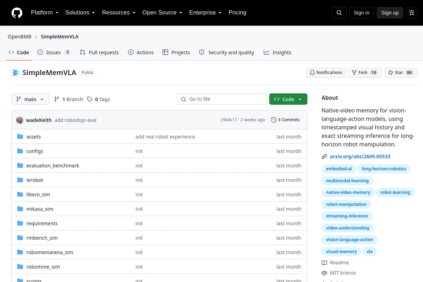Open the Pricing page

click(237, 13)
